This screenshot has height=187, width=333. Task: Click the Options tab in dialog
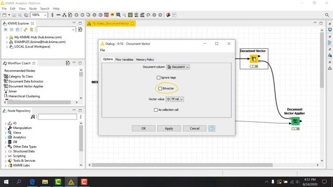tap(108, 59)
